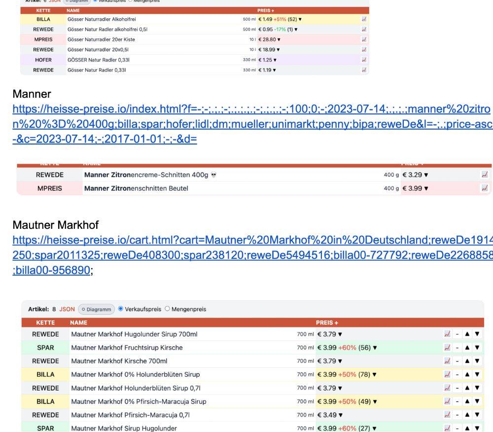Select the "Gösser Naturradler 20er Kiste" product name

click(101, 39)
